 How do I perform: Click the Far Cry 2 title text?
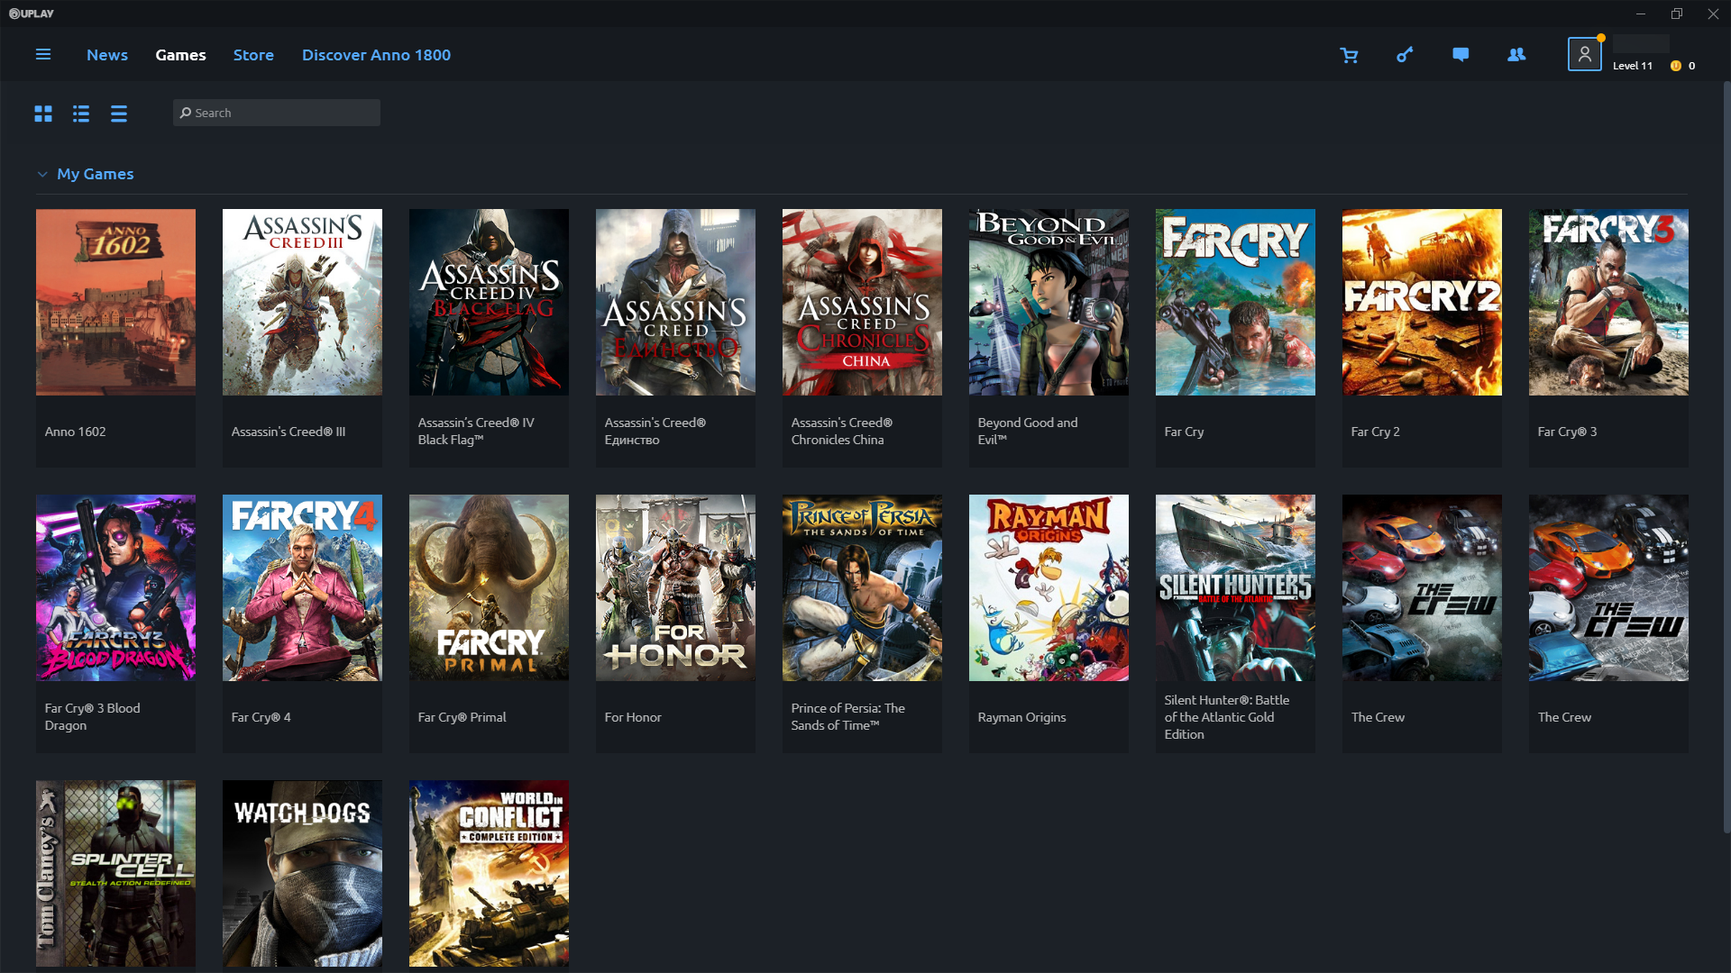pos(1375,432)
